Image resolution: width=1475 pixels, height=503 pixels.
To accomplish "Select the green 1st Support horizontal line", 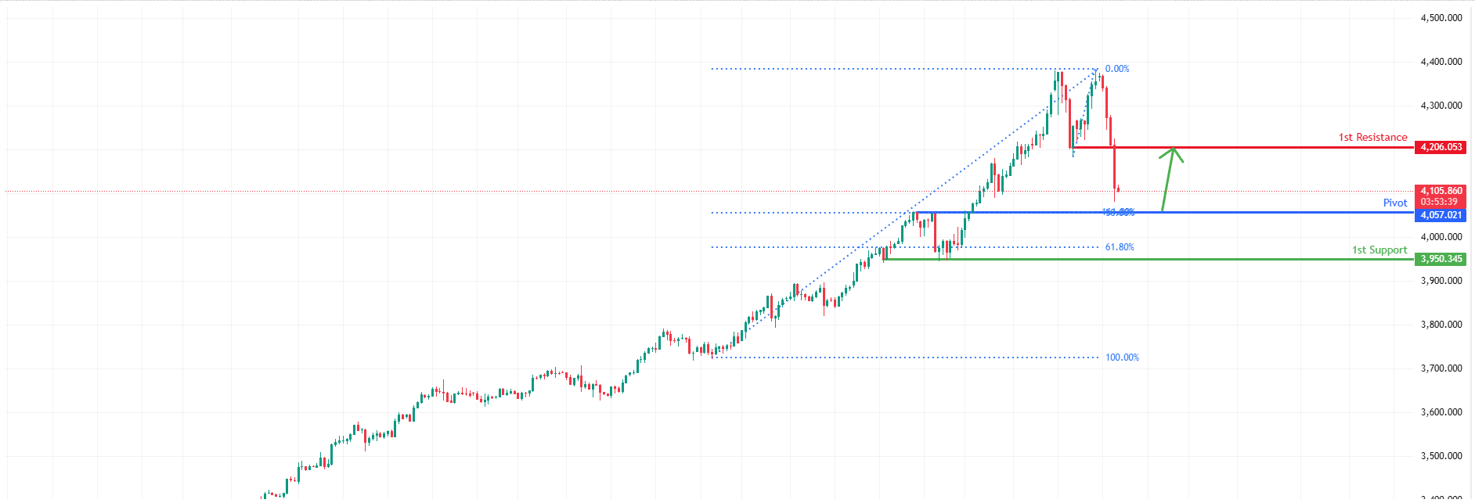I will click(1174, 259).
